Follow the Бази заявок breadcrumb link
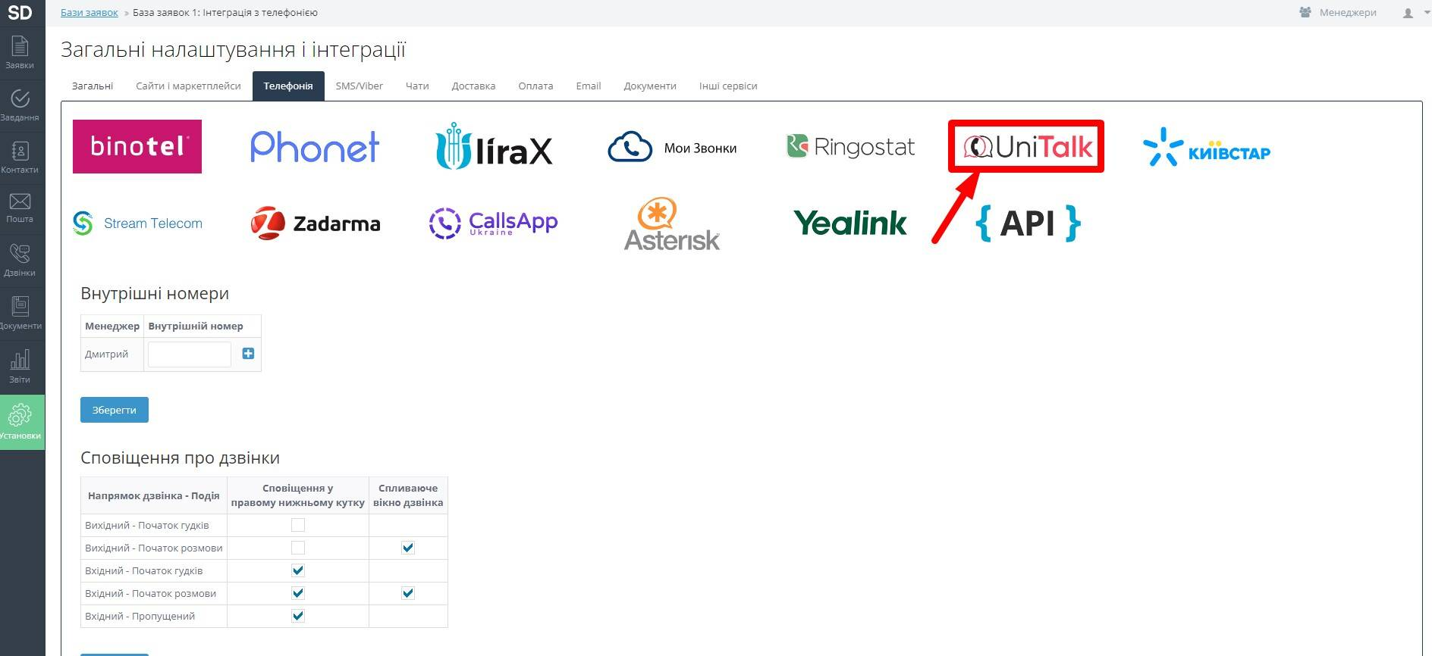Screen dimensions: 1432x656 [89, 13]
